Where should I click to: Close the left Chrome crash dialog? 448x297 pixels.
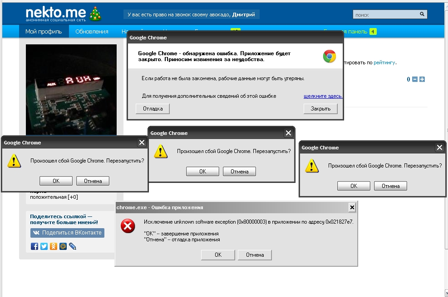coord(142,143)
